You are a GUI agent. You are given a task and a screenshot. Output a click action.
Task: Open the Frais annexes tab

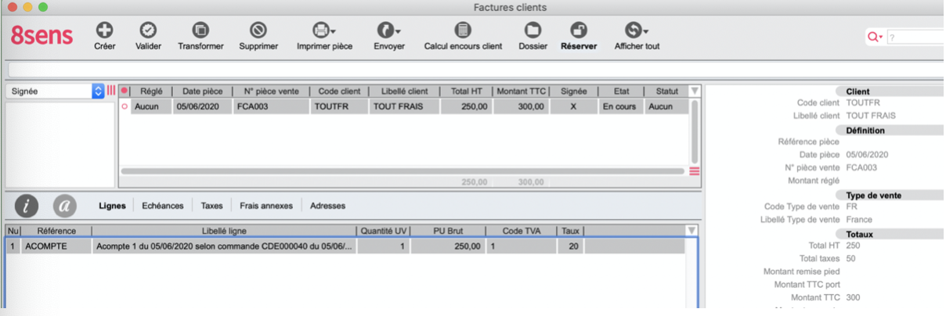(266, 206)
